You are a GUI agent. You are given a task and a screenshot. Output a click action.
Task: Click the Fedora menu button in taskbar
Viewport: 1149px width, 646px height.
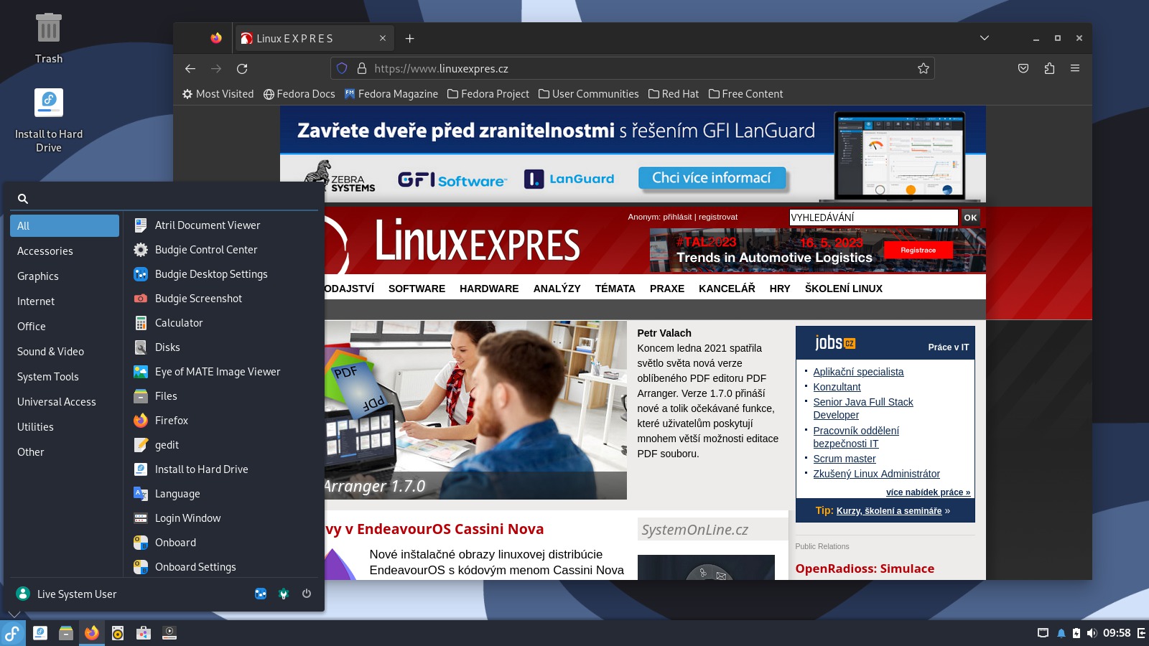[x=13, y=633]
